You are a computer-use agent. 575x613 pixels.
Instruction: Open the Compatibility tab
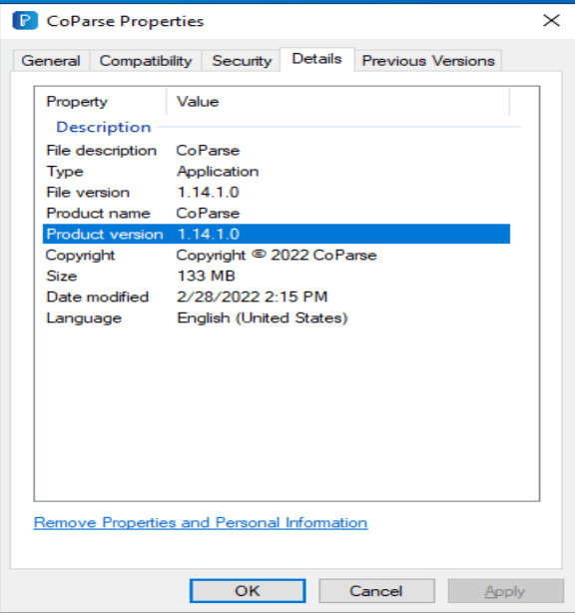point(146,61)
